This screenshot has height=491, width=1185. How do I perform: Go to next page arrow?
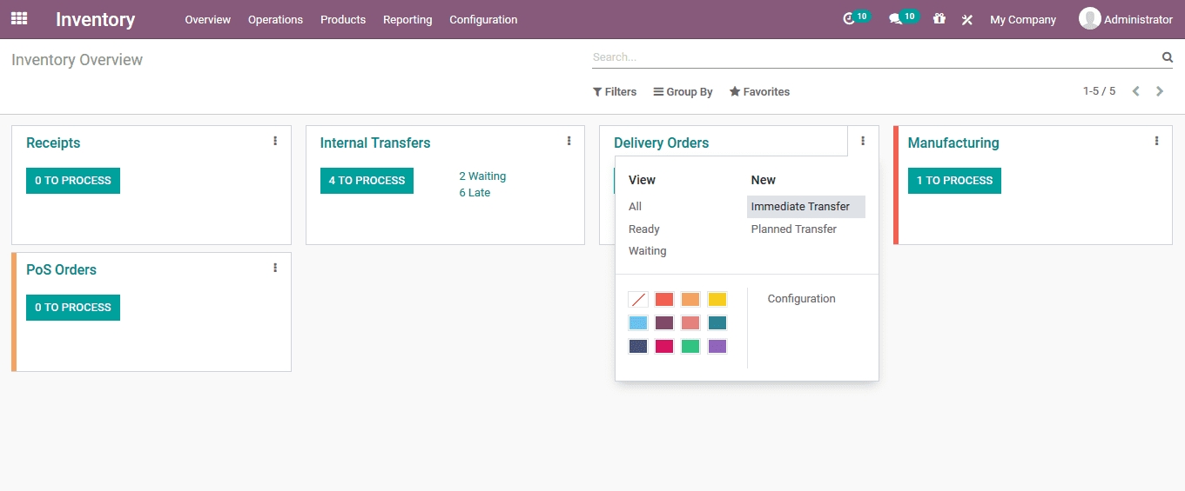pos(1160,91)
